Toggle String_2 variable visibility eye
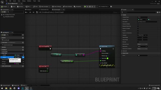This screenshot has height=90, width=161. (x=23, y=64)
